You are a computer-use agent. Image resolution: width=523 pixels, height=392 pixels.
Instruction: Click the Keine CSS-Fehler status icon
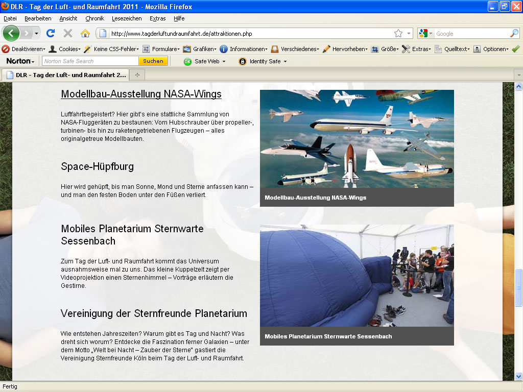click(x=87, y=49)
